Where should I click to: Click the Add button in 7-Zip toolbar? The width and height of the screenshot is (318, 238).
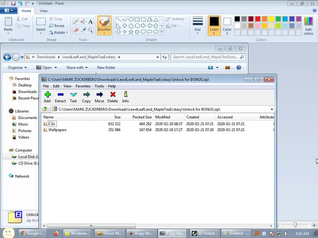(x=48, y=97)
